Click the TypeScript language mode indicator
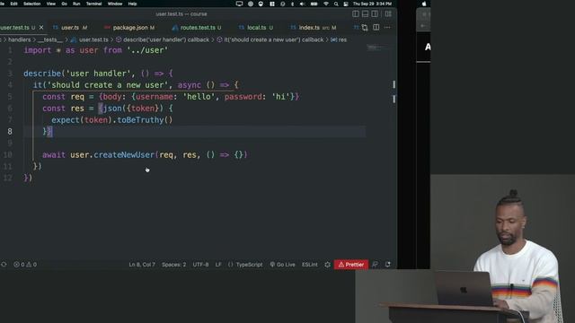This screenshot has height=323, width=575. pyautogui.click(x=250, y=265)
